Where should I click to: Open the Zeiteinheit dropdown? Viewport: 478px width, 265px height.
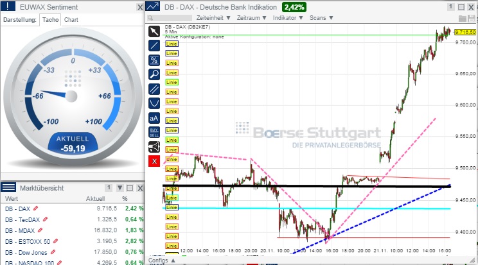[x=213, y=18]
